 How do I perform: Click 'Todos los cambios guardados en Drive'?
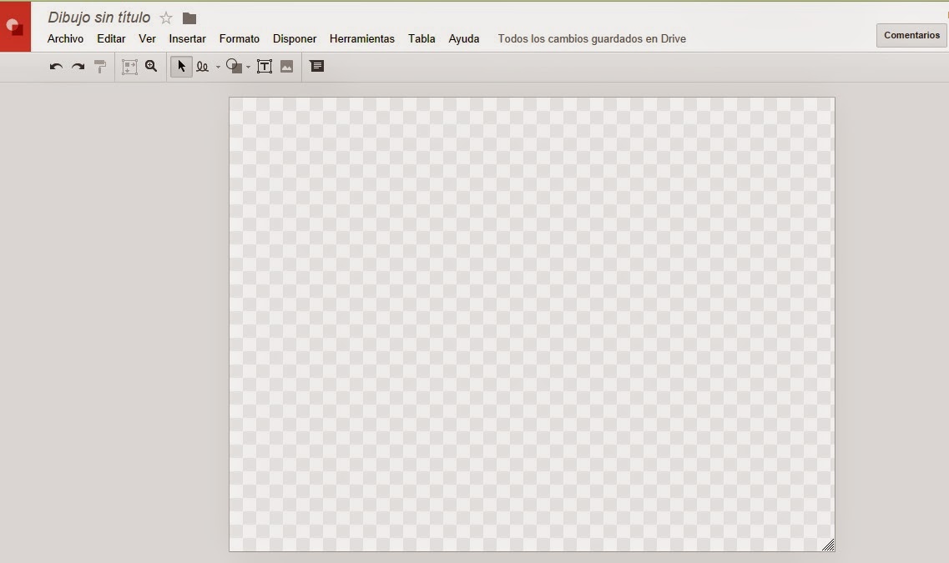click(592, 38)
